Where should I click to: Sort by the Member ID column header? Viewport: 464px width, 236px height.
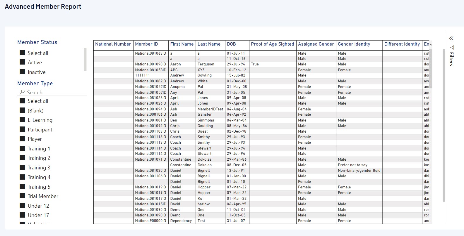151,44
